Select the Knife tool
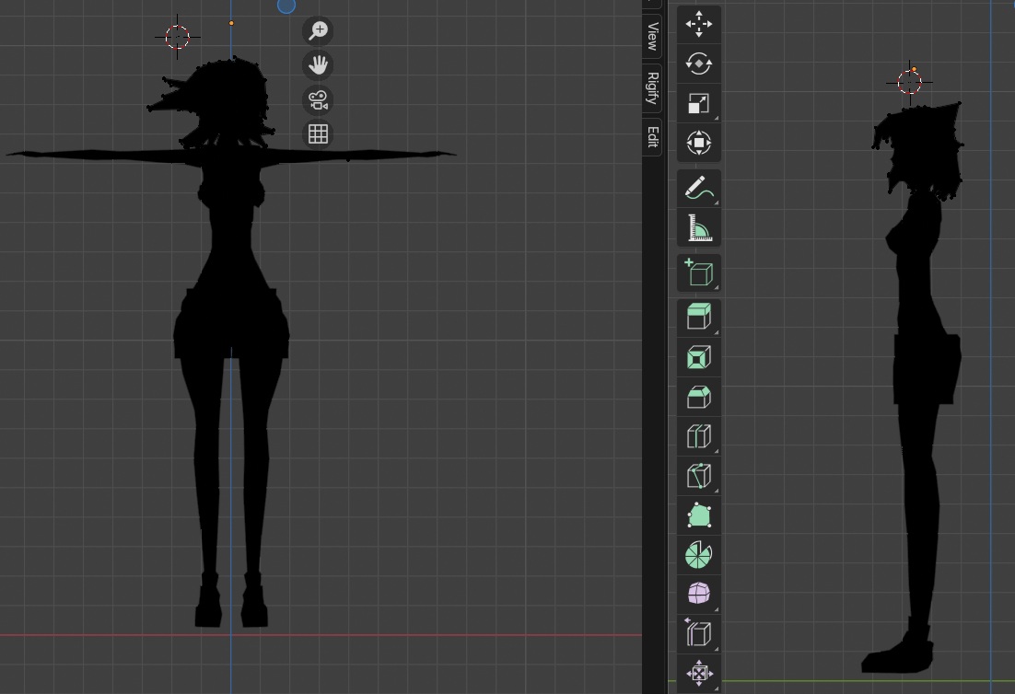This screenshot has height=694, width=1015. click(698, 476)
